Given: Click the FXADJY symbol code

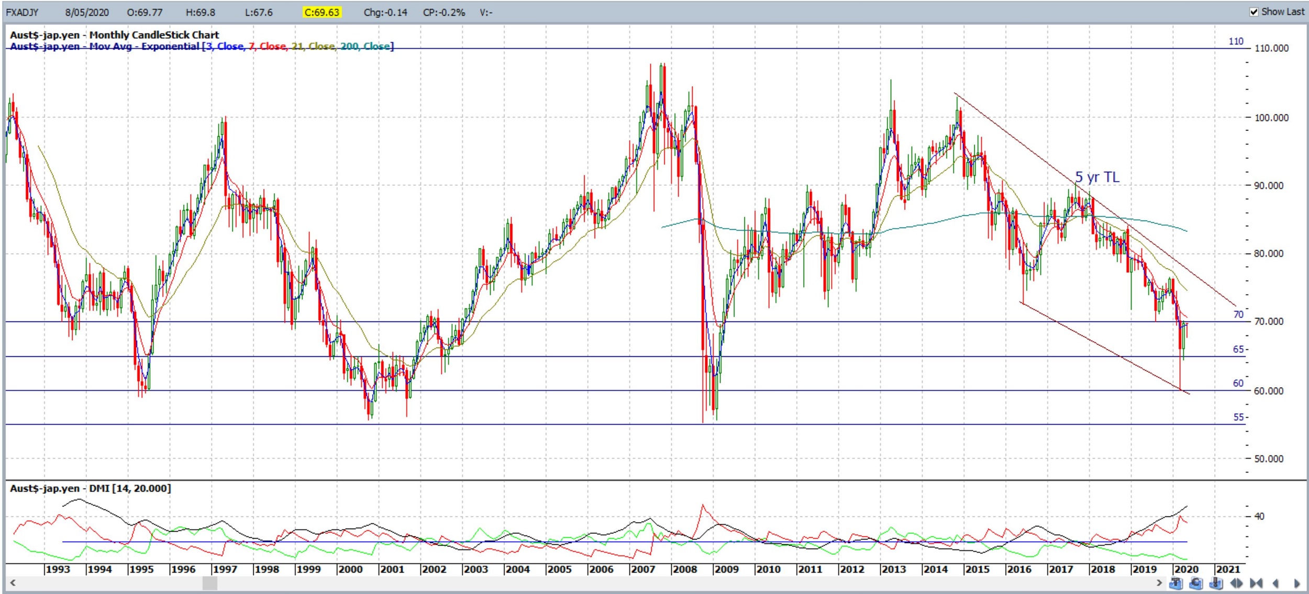Looking at the screenshot, I should pyautogui.click(x=22, y=12).
